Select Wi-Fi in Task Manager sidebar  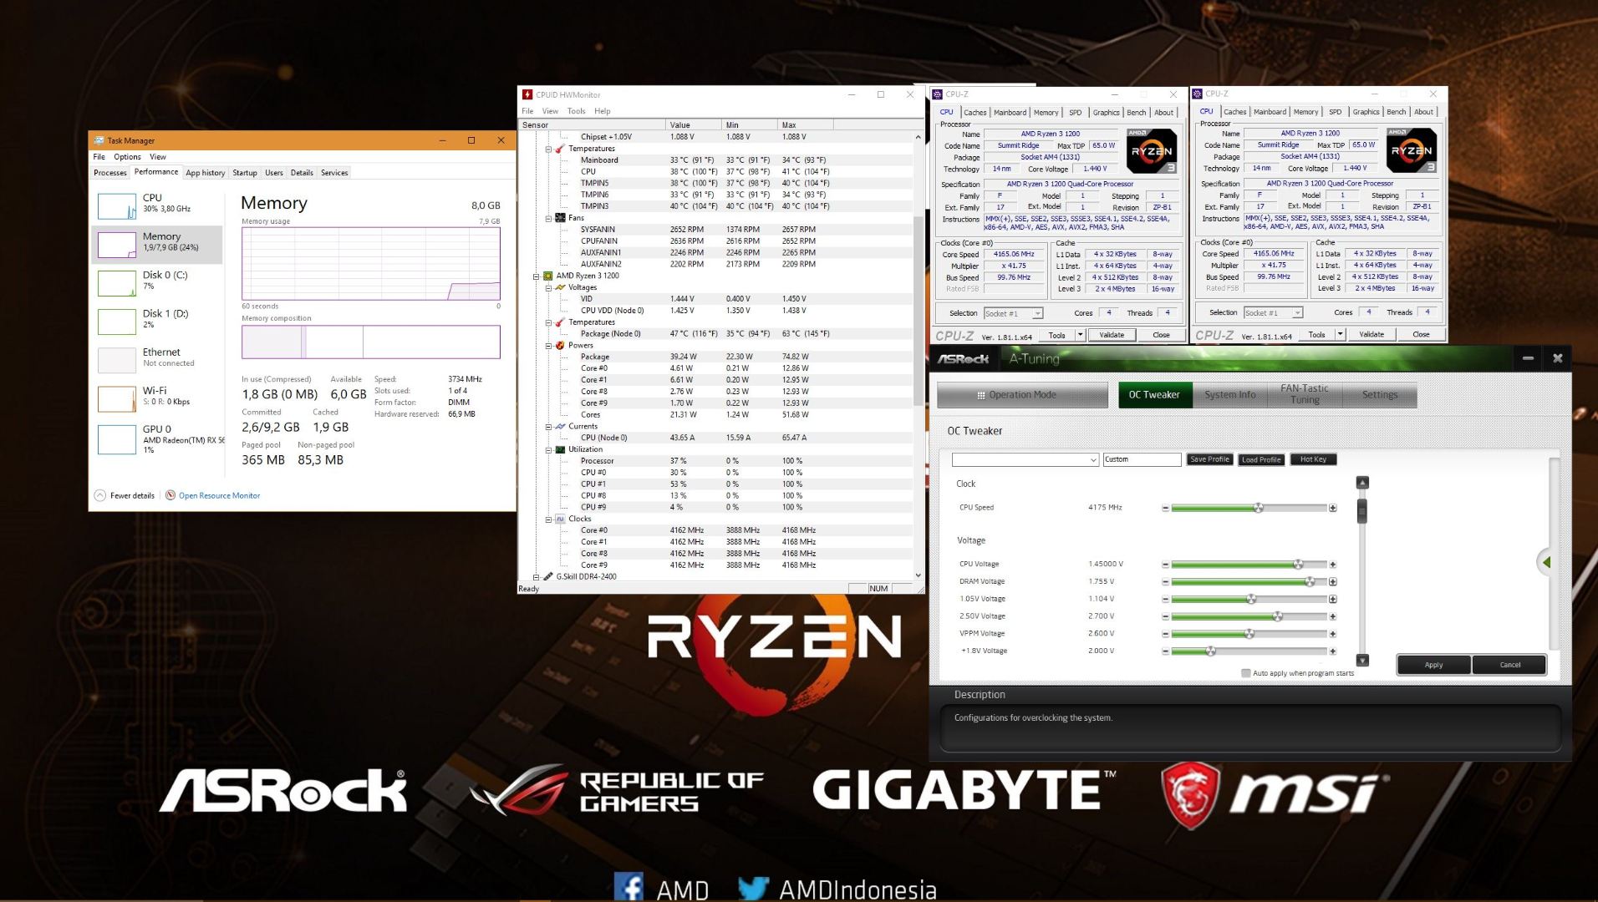(x=157, y=398)
